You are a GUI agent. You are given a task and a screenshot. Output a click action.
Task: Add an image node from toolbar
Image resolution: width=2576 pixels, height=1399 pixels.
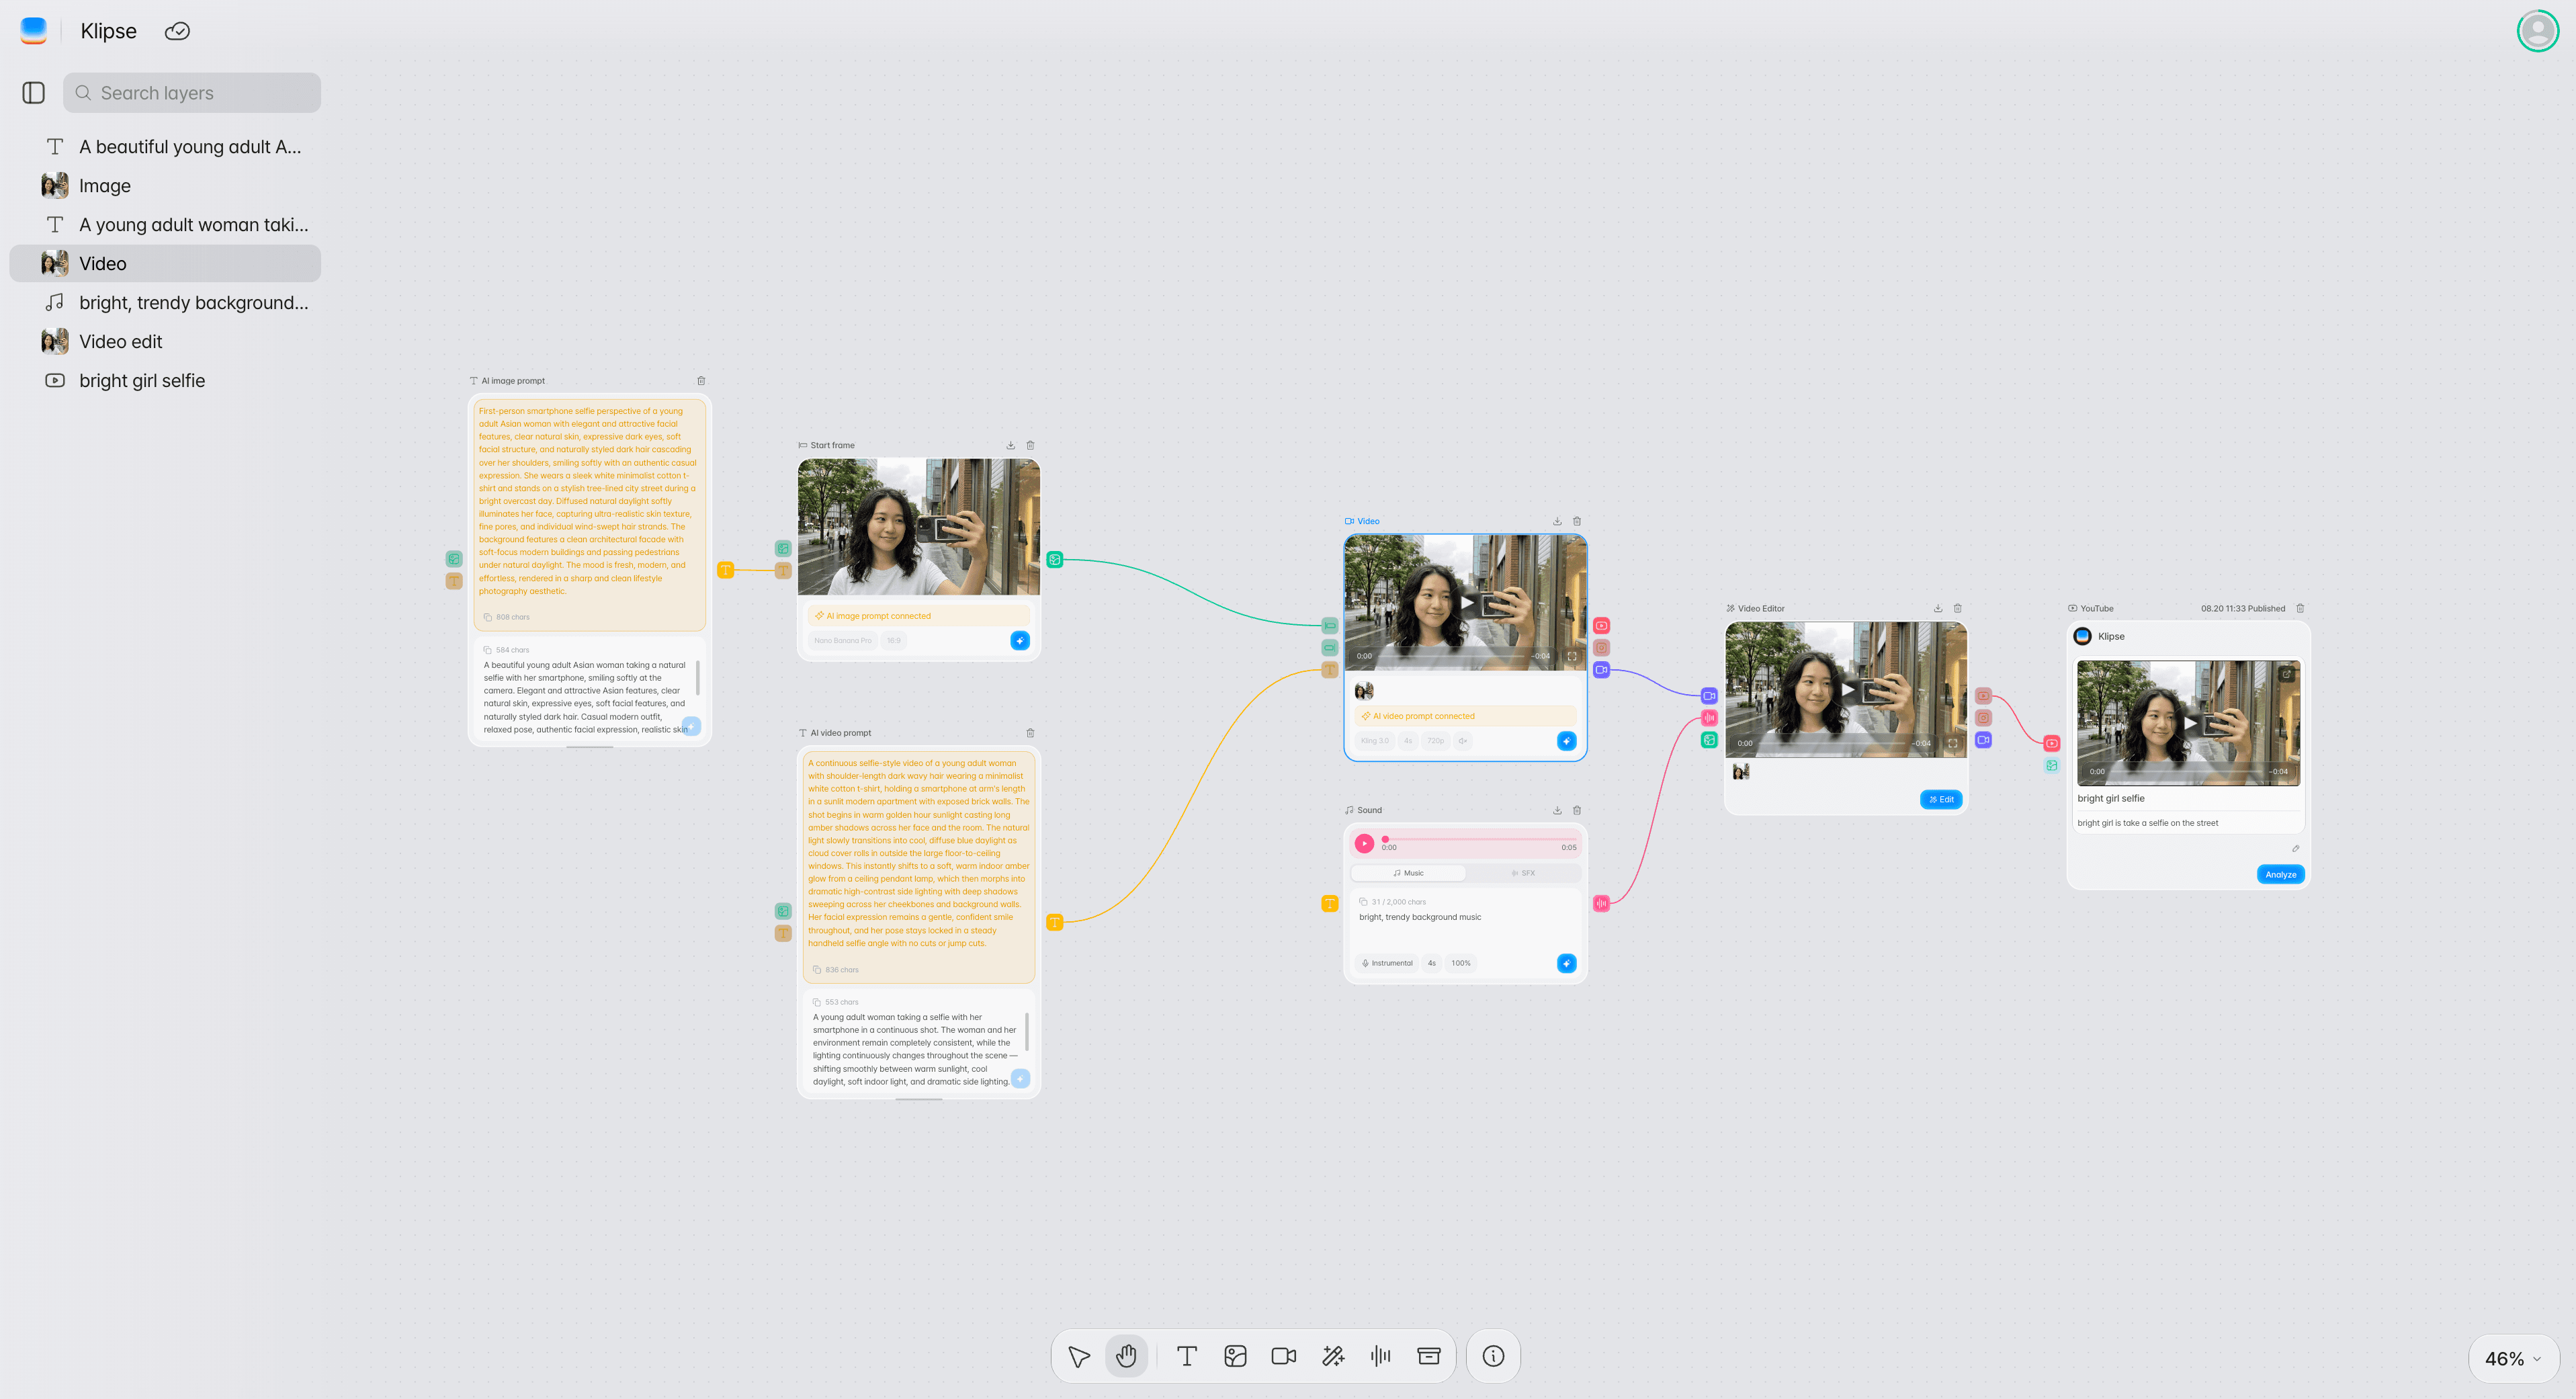pos(1235,1356)
